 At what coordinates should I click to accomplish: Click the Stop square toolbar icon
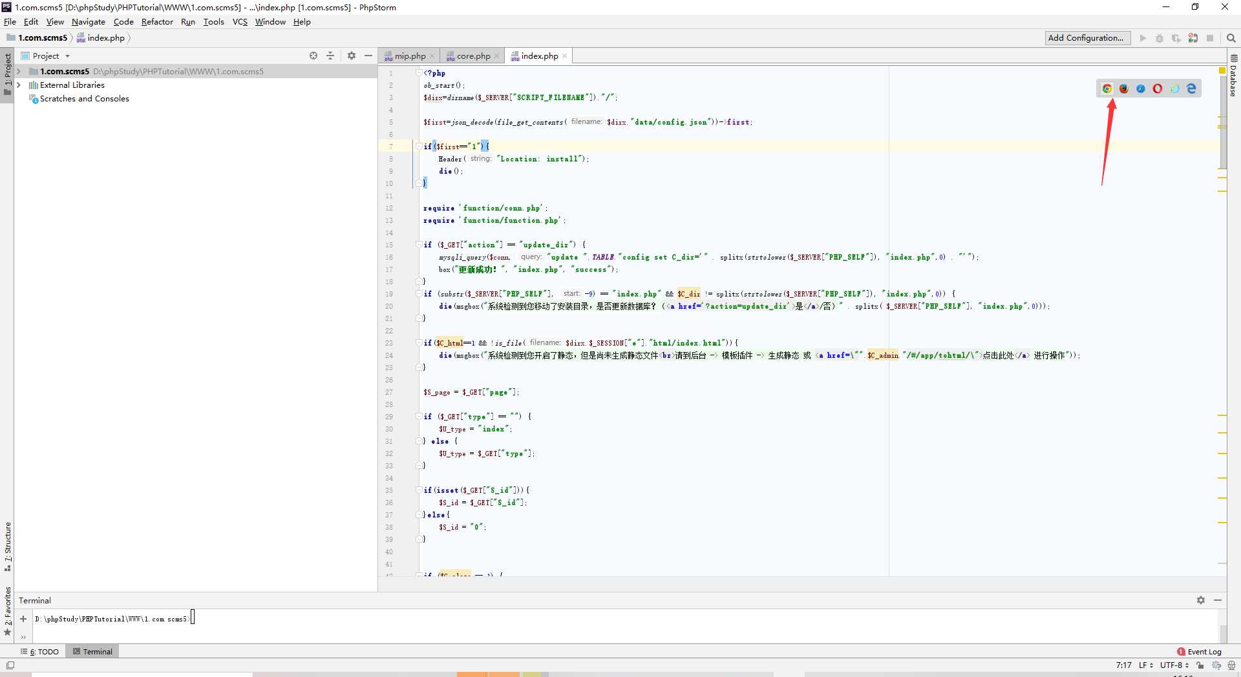point(1210,38)
